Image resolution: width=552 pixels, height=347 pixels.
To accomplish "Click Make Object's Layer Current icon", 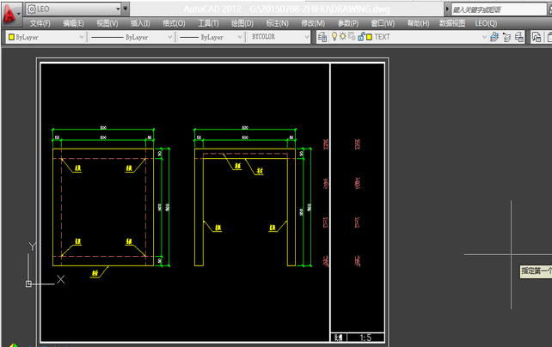I will pyautogui.click(x=494, y=37).
